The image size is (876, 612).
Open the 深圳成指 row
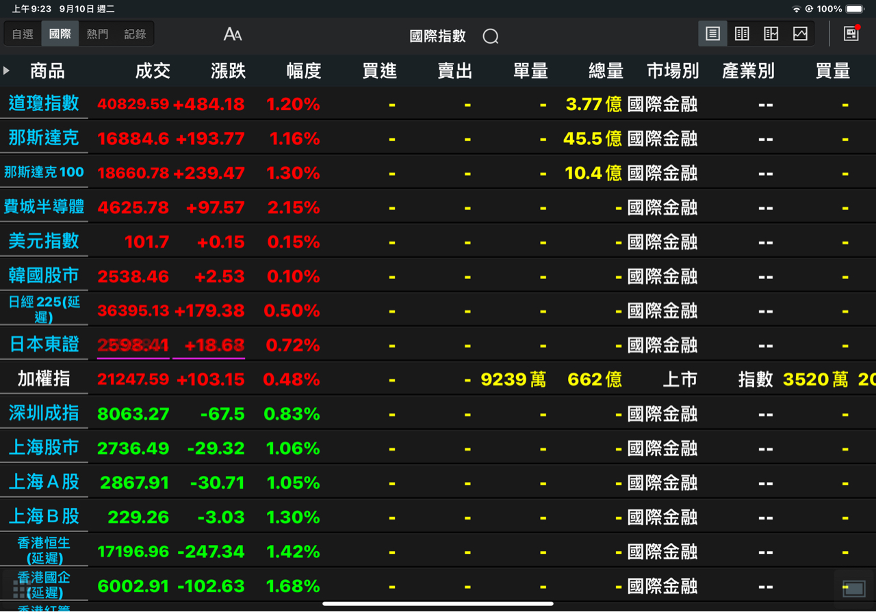point(44,414)
